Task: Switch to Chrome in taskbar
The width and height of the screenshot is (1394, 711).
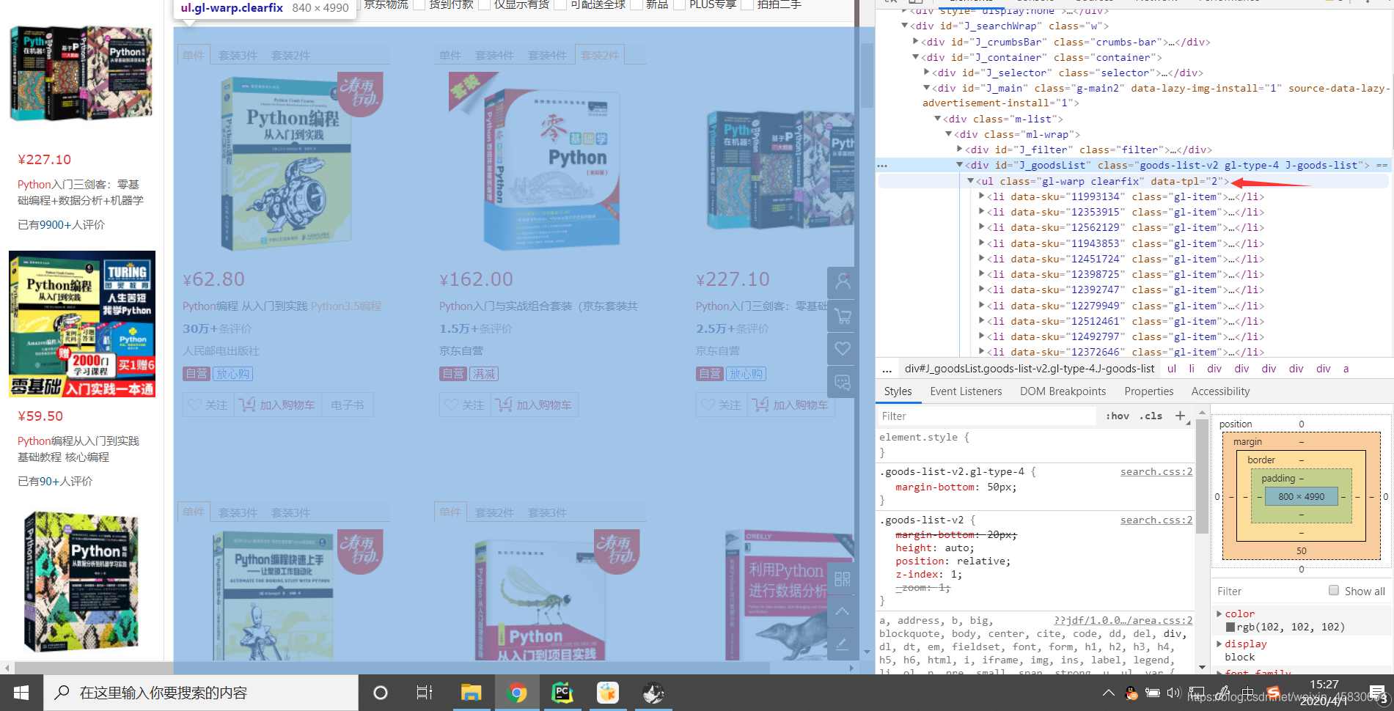Action: [517, 693]
